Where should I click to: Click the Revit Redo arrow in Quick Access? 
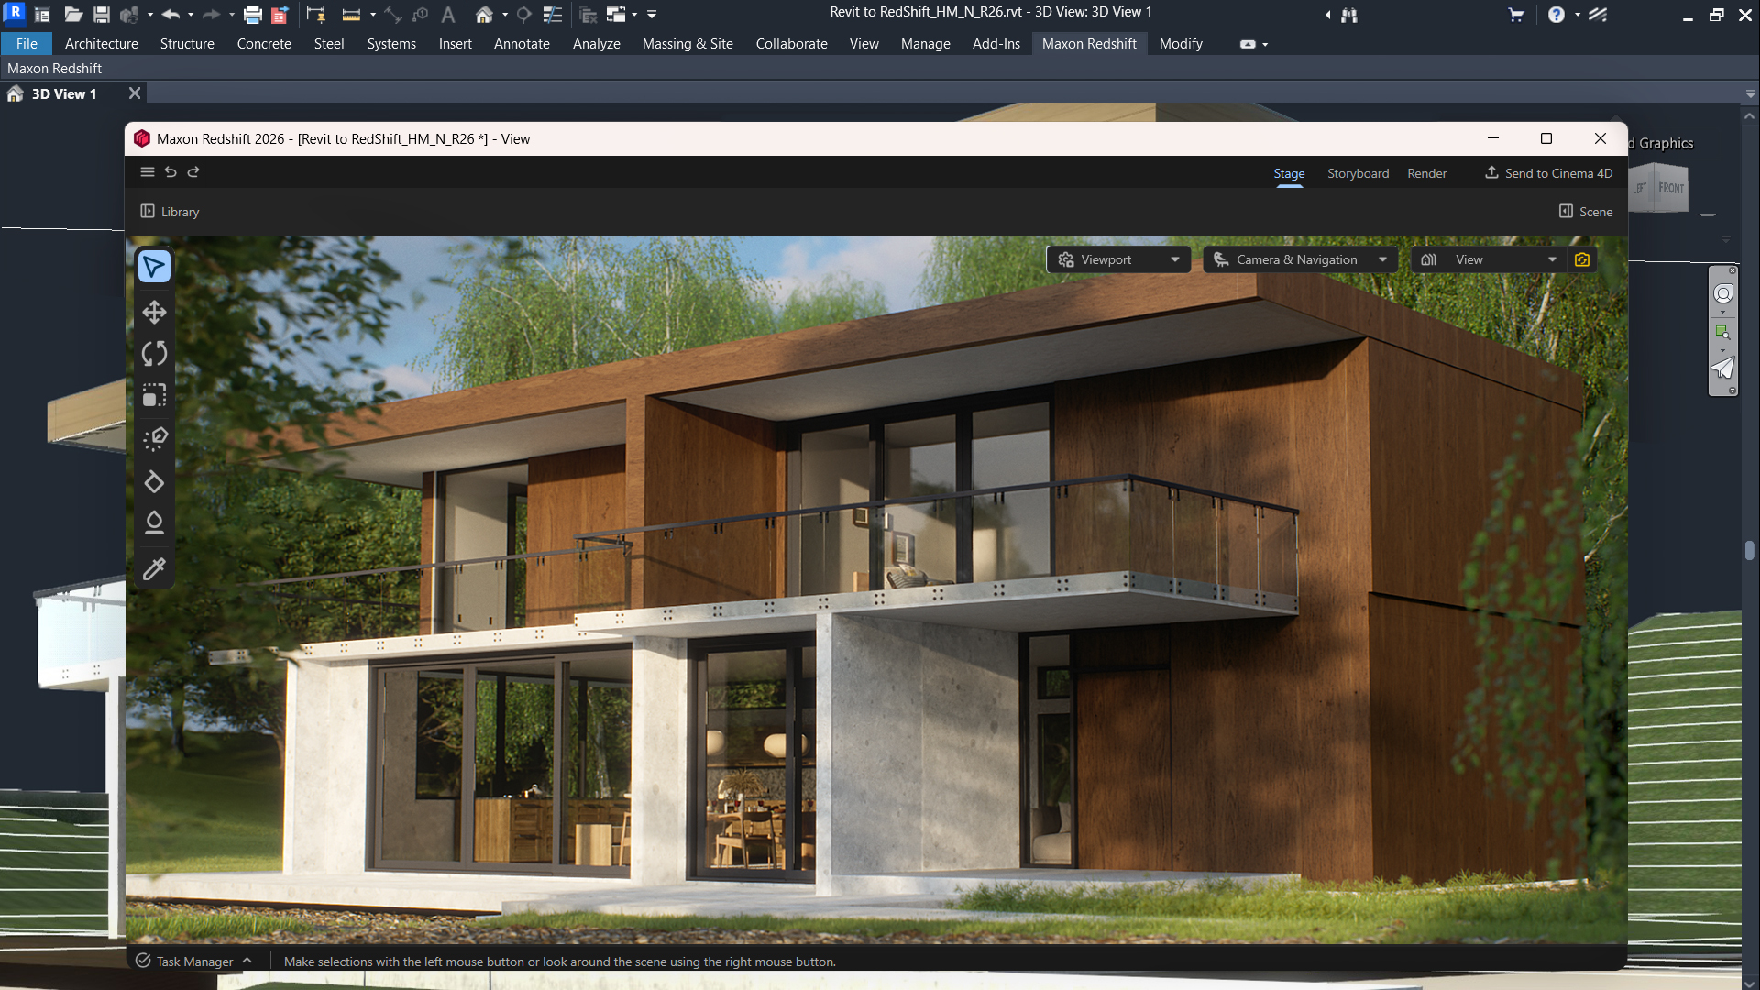click(211, 15)
